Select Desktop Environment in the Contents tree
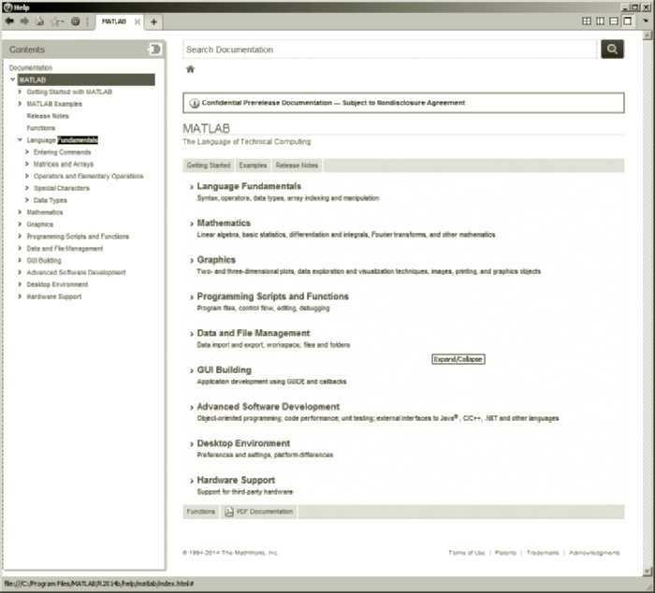The width and height of the screenshot is (655, 593). (57, 284)
